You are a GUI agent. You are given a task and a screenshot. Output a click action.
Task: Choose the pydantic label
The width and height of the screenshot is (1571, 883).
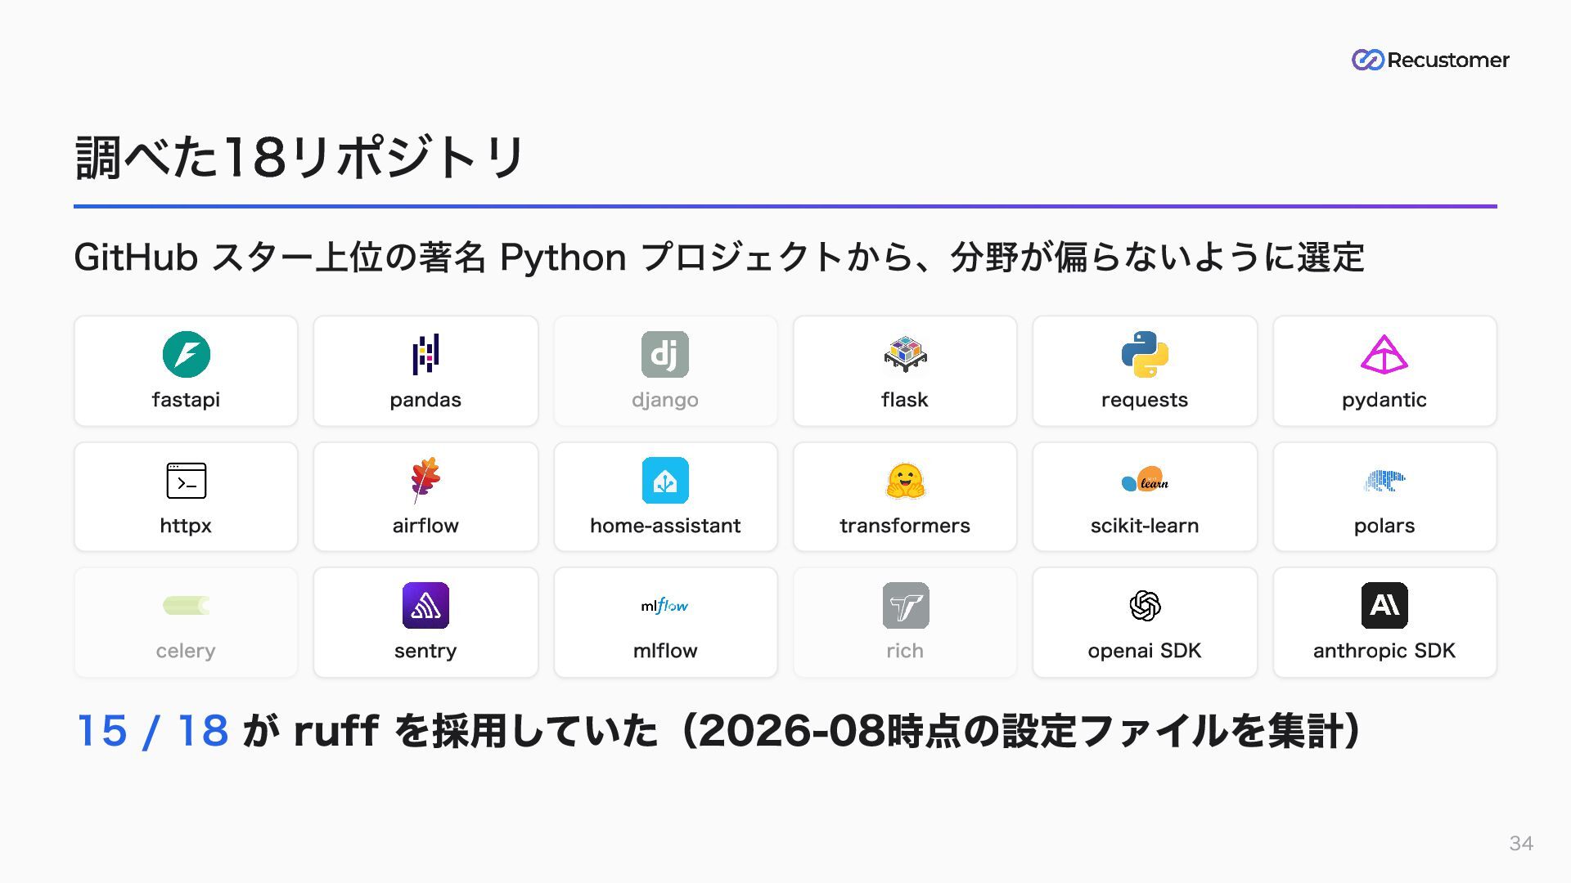[x=1384, y=401]
